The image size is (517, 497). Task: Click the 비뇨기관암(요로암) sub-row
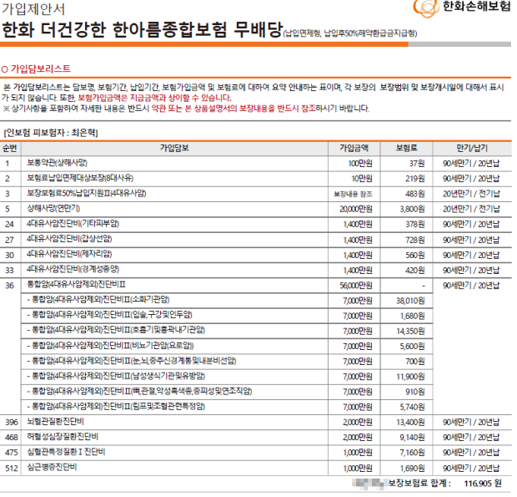pyautogui.click(x=227, y=346)
